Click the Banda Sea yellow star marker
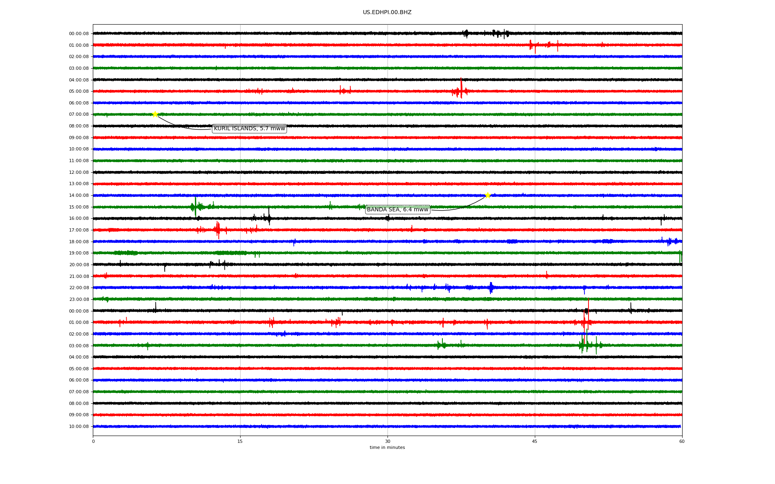Screen dimensions: 775x484 coord(488,195)
